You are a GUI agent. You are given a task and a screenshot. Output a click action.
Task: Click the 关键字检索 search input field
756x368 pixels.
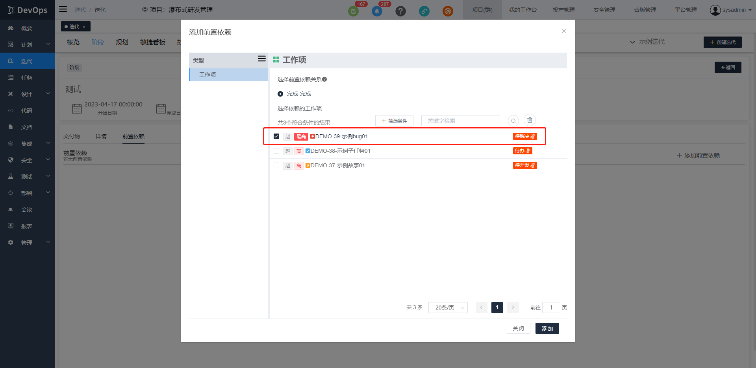(x=460, y=121)
